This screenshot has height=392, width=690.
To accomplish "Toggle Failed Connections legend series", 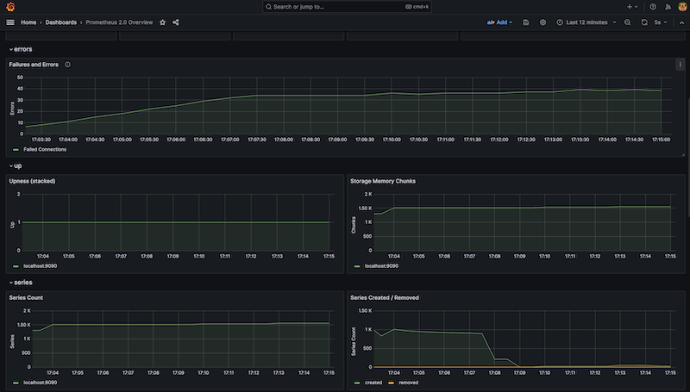I will pyautogui.click(x=45, y=149).
